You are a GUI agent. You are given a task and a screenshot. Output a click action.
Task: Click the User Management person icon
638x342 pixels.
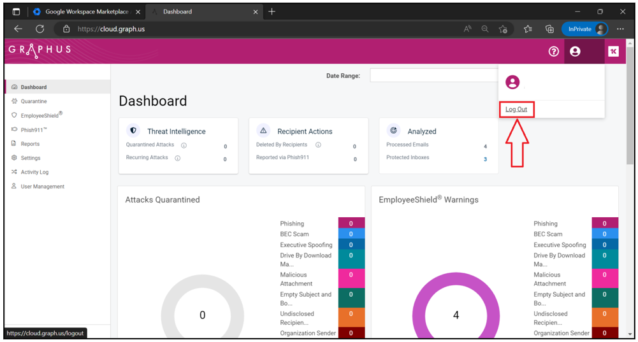[x=14, y=186]
